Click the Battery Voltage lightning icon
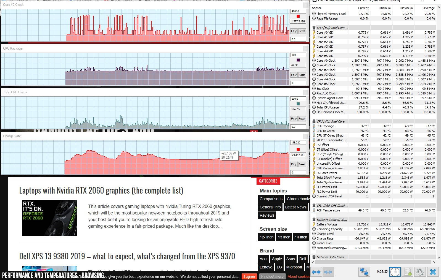Viewport: 441px width, 280px height. [314, 224]
